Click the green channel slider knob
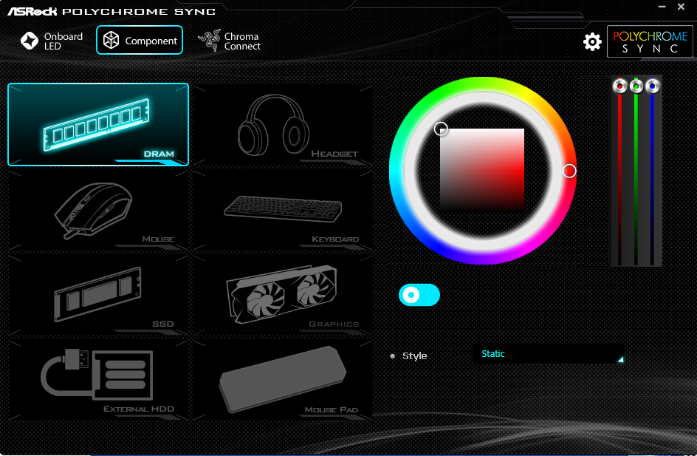The height and width of the screenshot is (456, 697). click(x=636, y=86)
